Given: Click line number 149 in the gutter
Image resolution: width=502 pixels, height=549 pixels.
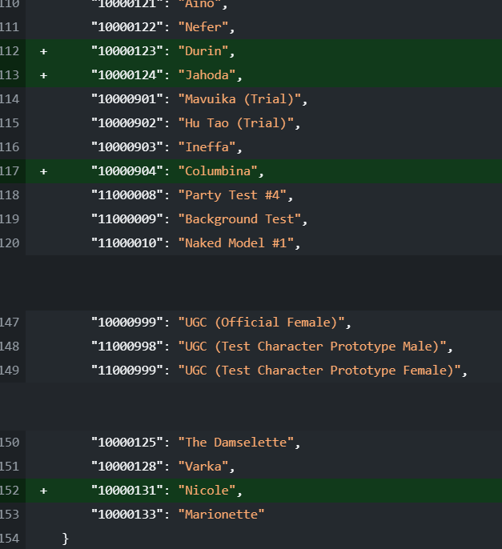Looking at the screenshot, I should (10, 371).
